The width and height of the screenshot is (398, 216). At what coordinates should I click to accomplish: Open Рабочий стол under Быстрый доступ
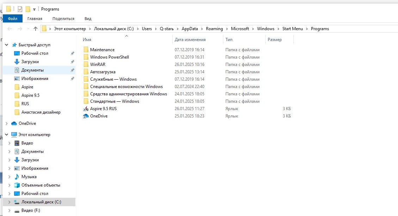[x=35, y=53]
